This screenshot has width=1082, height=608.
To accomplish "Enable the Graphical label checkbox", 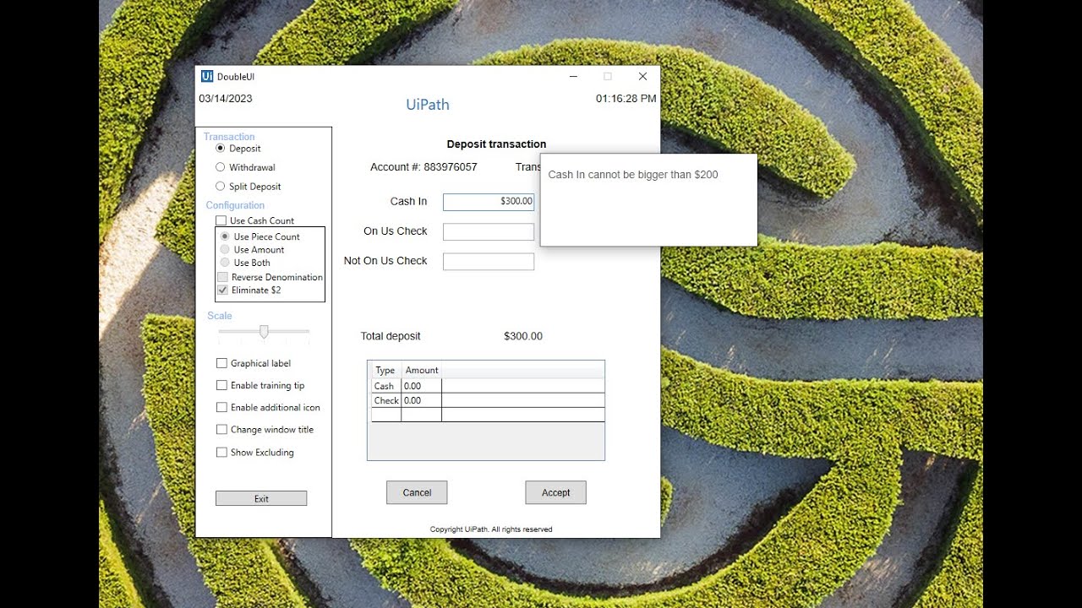I will point(222,364).
